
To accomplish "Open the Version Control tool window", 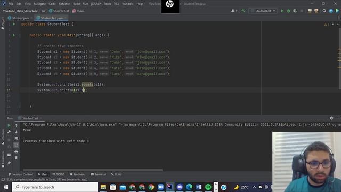I will point(21,174).
